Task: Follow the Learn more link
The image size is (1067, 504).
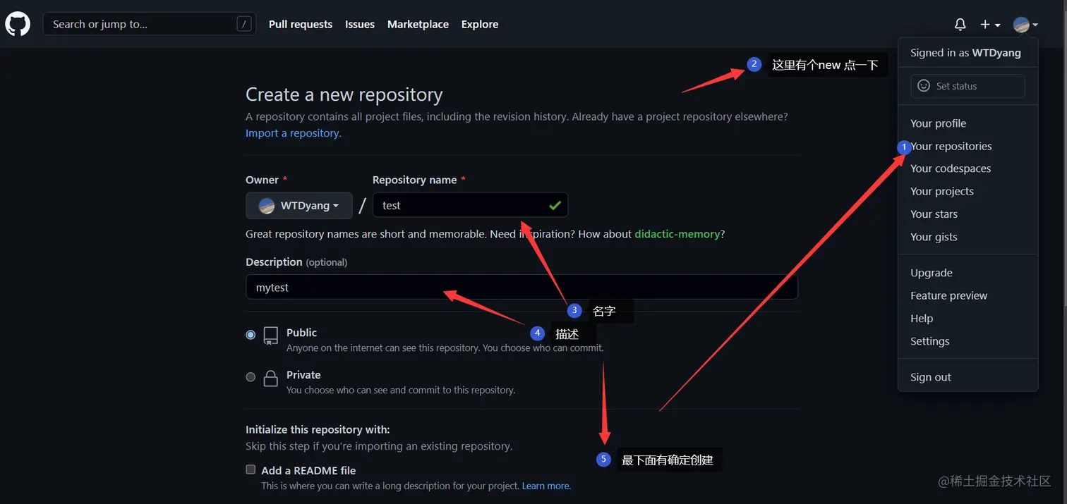Action: [x=545, y=486]
